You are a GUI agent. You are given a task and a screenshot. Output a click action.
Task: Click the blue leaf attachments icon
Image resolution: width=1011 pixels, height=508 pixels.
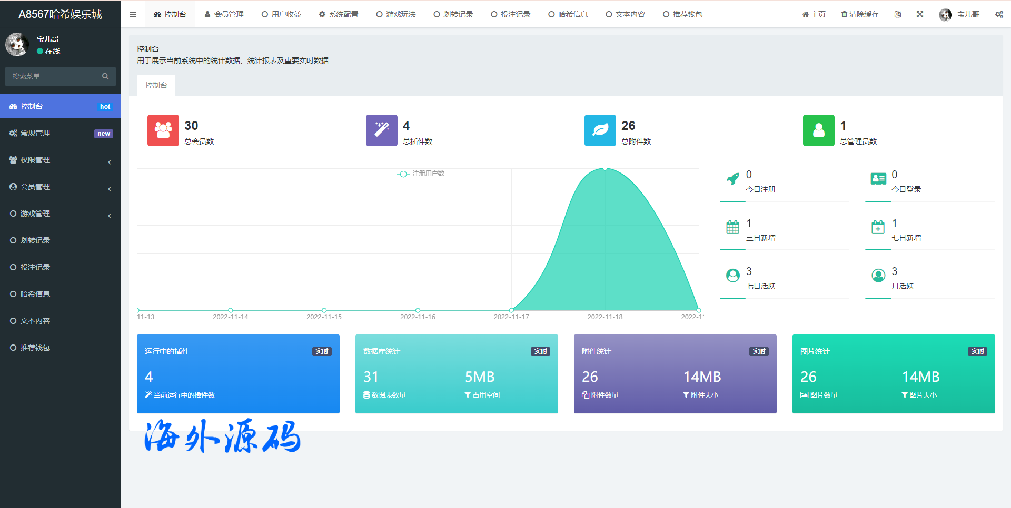tap(600, 130)
